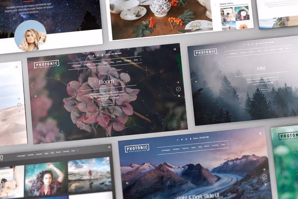Open Portfolio menu on the mountain page
Image resolution: width=298 pixels, height=199 pixels.
(x=176, y=149)
